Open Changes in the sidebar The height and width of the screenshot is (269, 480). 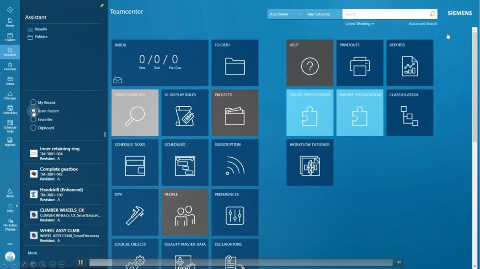(x=10, y=96)
